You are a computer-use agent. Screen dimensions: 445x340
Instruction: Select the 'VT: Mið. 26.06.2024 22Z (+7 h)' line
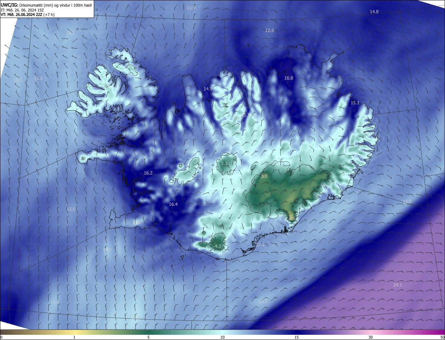point(28,15)
